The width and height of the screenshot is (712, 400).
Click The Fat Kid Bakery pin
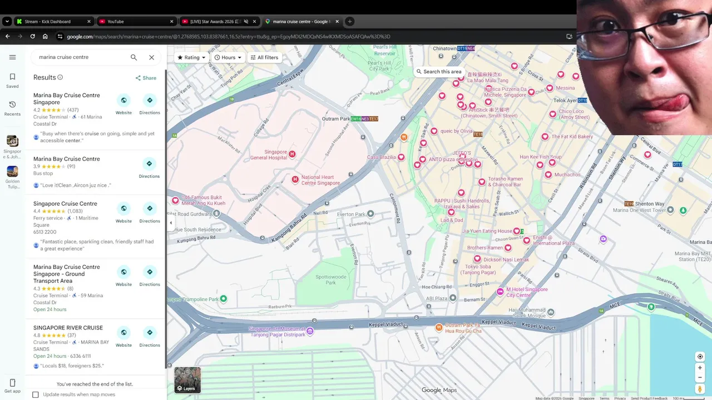[545, 136]
